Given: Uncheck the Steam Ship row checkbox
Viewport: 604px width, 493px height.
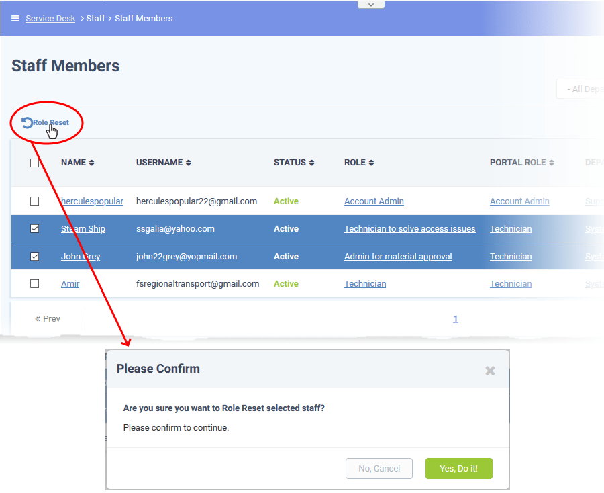Looking at the screenshot, I should click(x=35, y=228).
